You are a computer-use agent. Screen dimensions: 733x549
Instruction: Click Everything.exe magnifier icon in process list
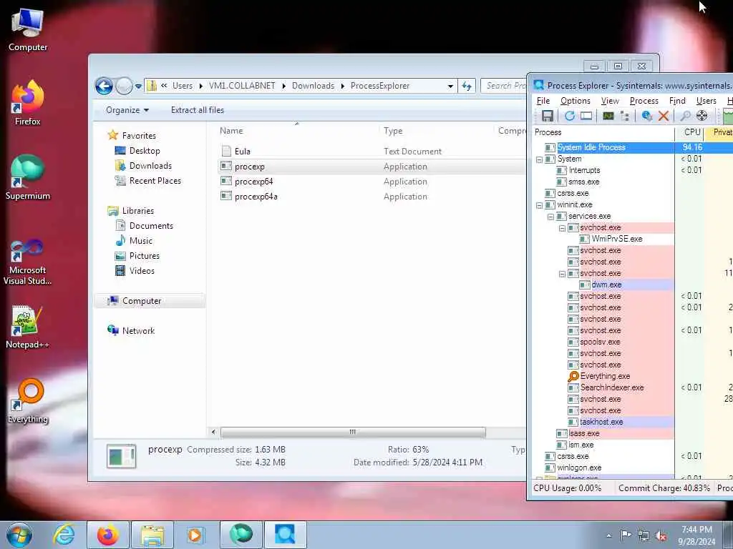coord(573,376)
